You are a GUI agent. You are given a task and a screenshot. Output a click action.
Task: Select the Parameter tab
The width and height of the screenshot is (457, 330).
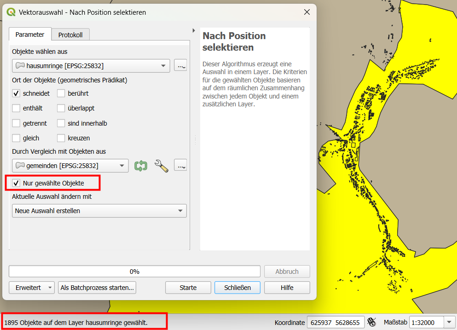pos(30,35)
